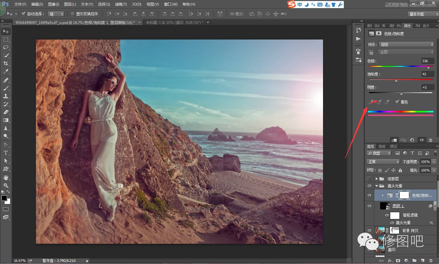
Task: Add layer style fx icon
Action: coord(390,261)
